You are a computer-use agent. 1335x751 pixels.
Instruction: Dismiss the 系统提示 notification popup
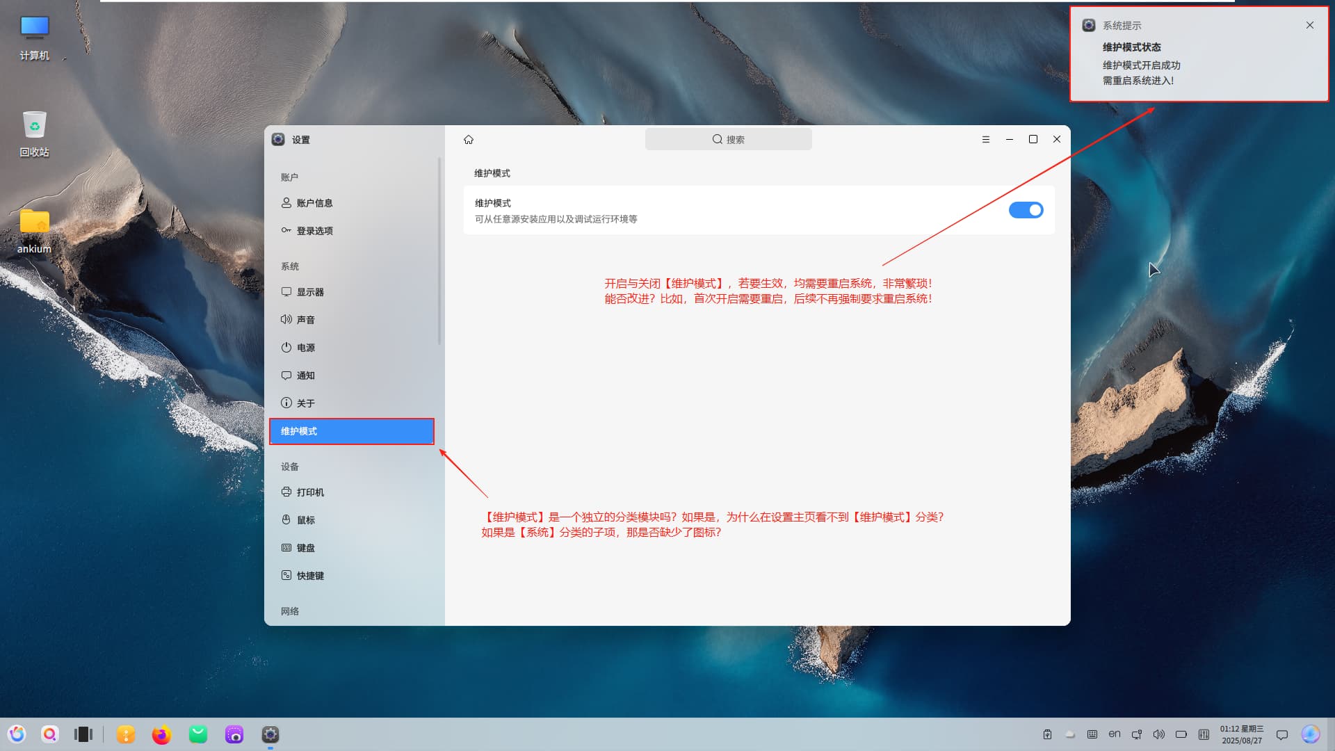(1310, 25)
